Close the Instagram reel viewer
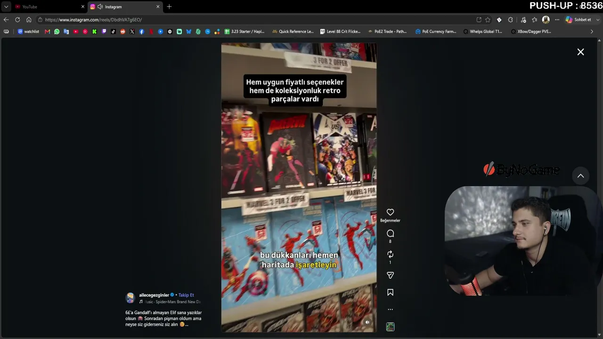The width and height of the screenshot is (603, 339). 580,52
